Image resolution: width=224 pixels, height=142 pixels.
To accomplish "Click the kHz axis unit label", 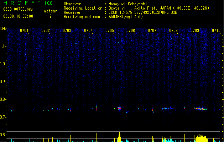I will pos(3,29).
